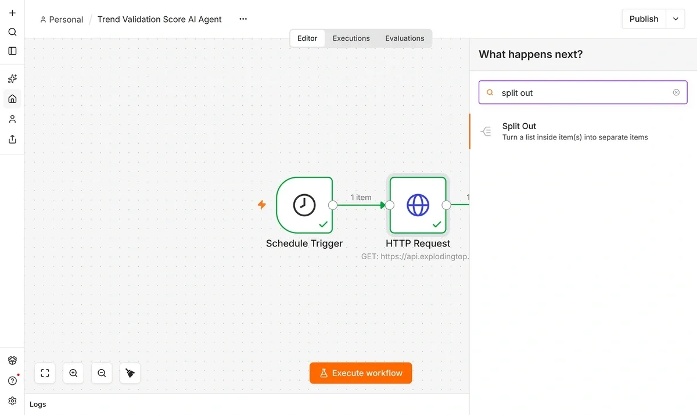Click the Schedule Trigger output connector
Viewport: 697px width, 415px height.
[333, 205]
